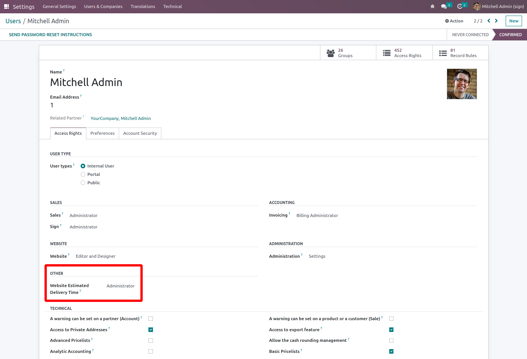
Task: Click the 2 / 2 pager counter
Action: 478,21
